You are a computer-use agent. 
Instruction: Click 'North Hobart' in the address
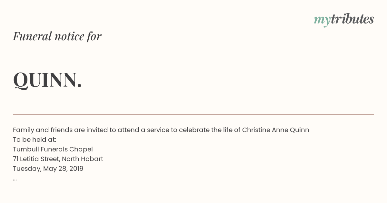click(x=83, y=159)
